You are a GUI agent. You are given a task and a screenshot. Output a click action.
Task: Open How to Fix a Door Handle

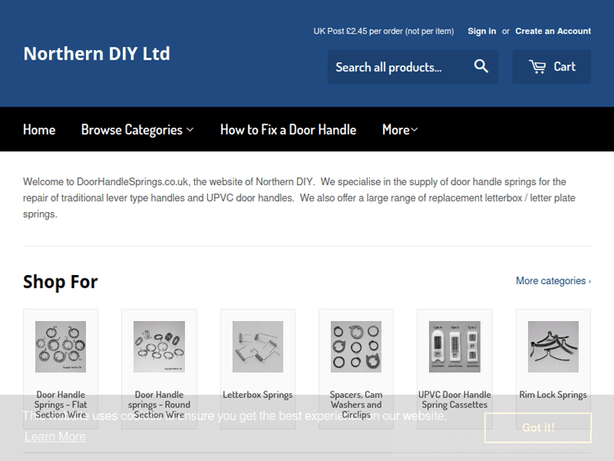click(x=288, y=129)
